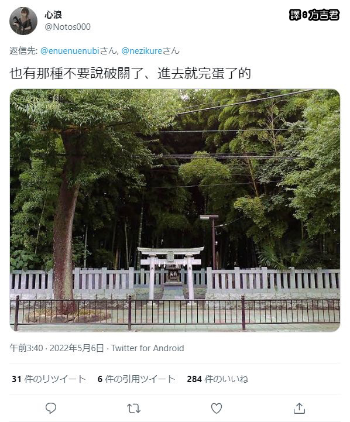Open the @nezikure mention link

(142, 51)
